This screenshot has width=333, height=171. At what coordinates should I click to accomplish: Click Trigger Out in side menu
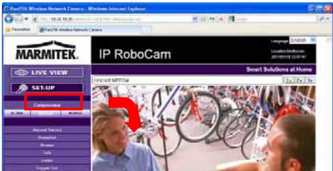(47, 168)
